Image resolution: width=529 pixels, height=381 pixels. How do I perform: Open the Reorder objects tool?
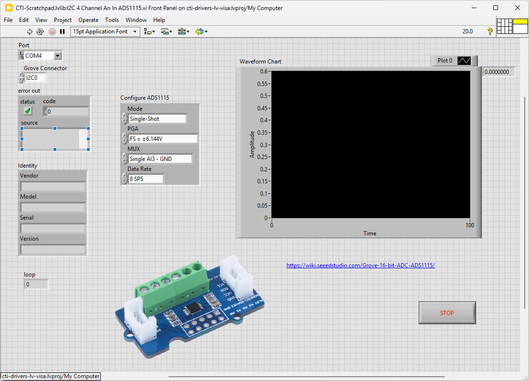click(201, 32)
